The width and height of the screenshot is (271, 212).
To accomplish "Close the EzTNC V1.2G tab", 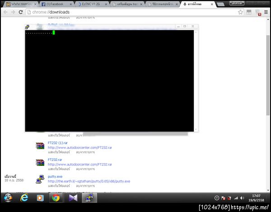I will pos(106,5).
